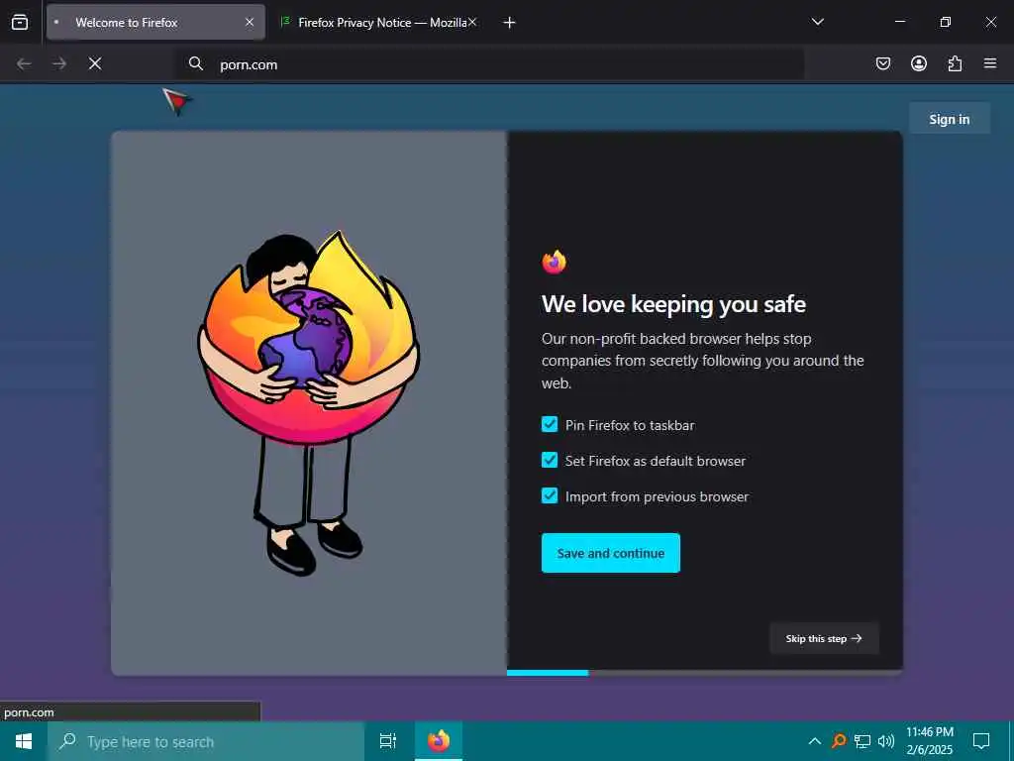Open the notification center icon
This screenshot has width=1014, height=761.
[x=981, y=741]
